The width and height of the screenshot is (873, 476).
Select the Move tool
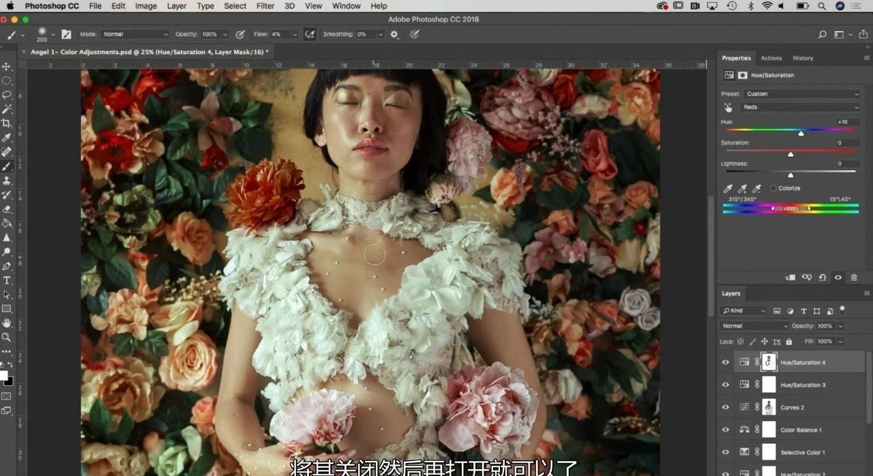7,66
